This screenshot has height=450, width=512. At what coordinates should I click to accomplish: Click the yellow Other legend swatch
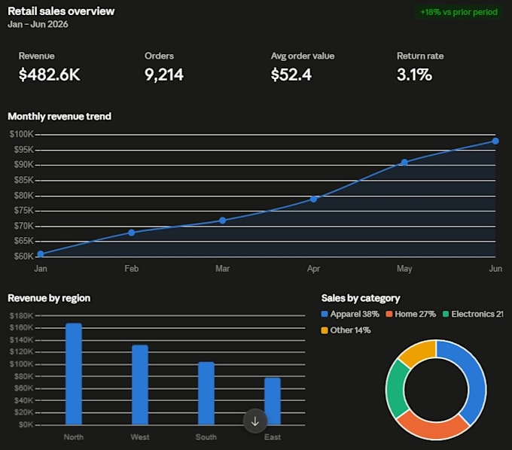pos(325,330)
